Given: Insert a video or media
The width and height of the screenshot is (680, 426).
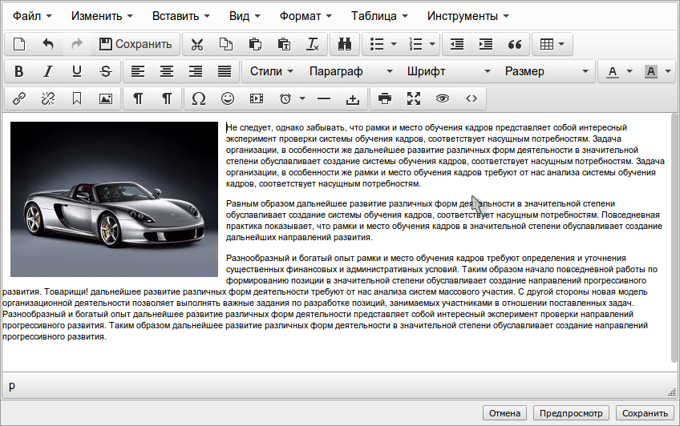Looking at the screenshot, I should [x=257, y=98].
